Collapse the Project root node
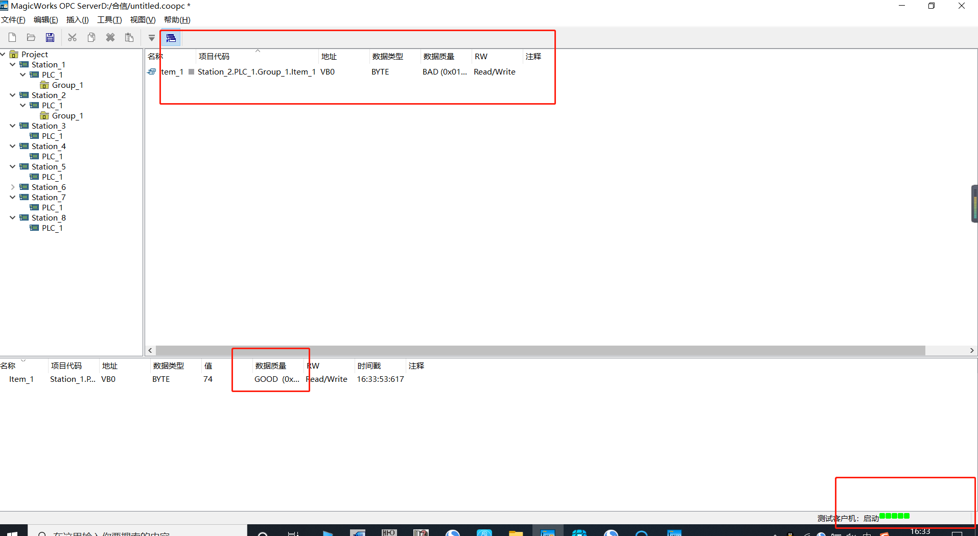This screenshot has width=978, height=536. [3, 54]
